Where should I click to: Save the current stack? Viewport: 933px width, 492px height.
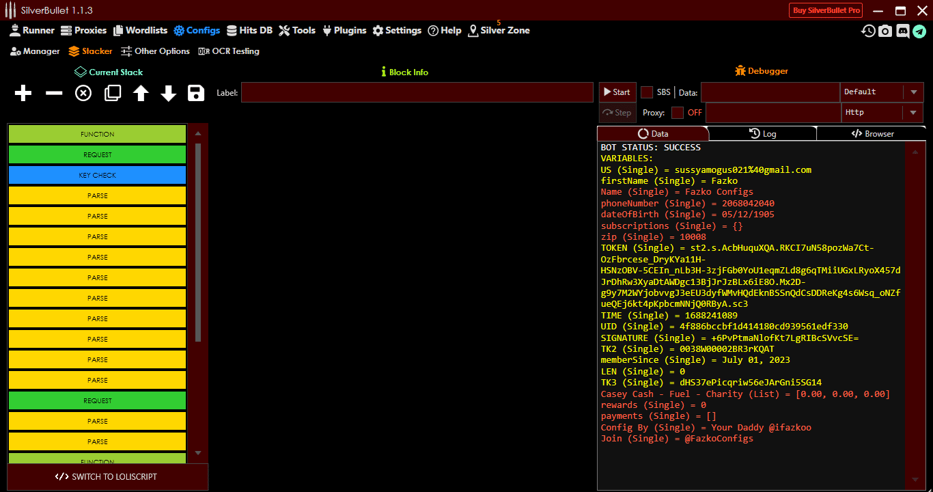(x=196, y=93)
